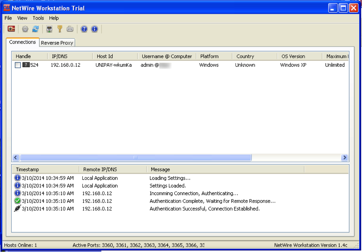Click the blue refresh arrows icon

tap(35, 29)
